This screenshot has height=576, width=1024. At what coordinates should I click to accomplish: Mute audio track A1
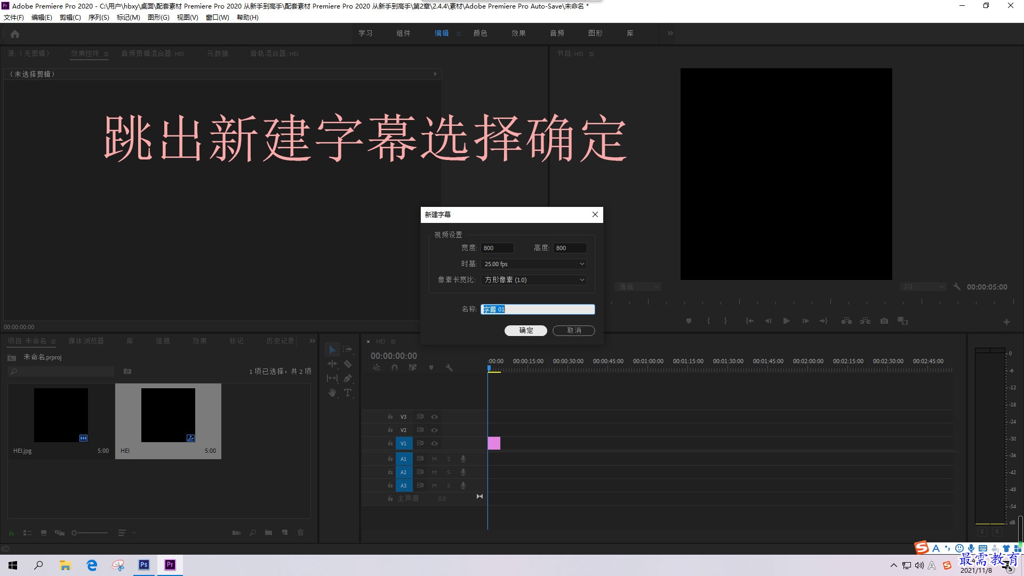pos(434,459)
